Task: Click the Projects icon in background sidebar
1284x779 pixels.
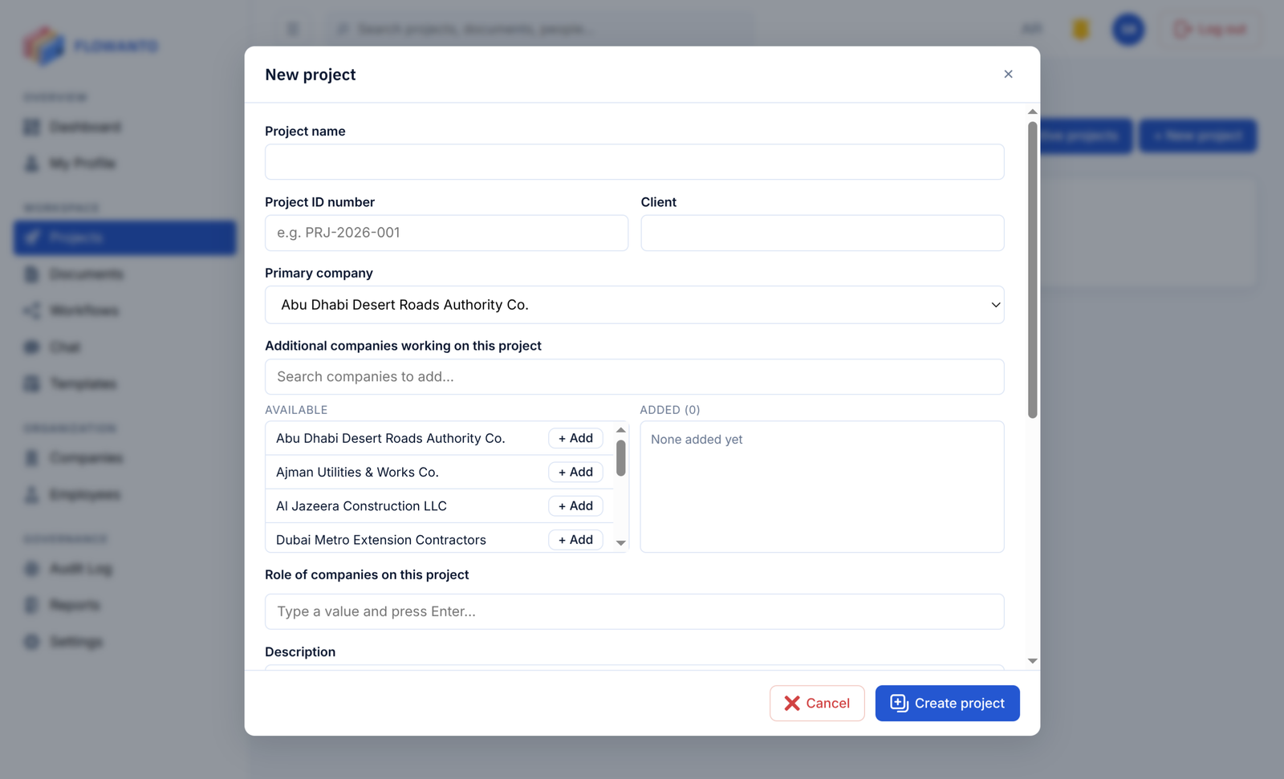Action: pos(32,237)
